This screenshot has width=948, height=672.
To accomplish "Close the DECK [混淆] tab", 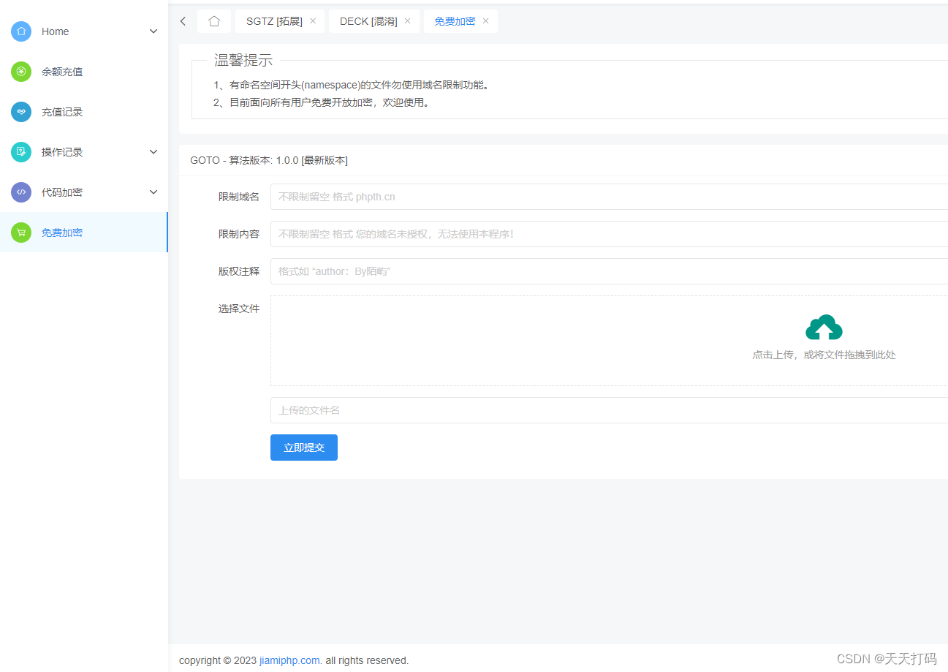I will pos(407,20).
